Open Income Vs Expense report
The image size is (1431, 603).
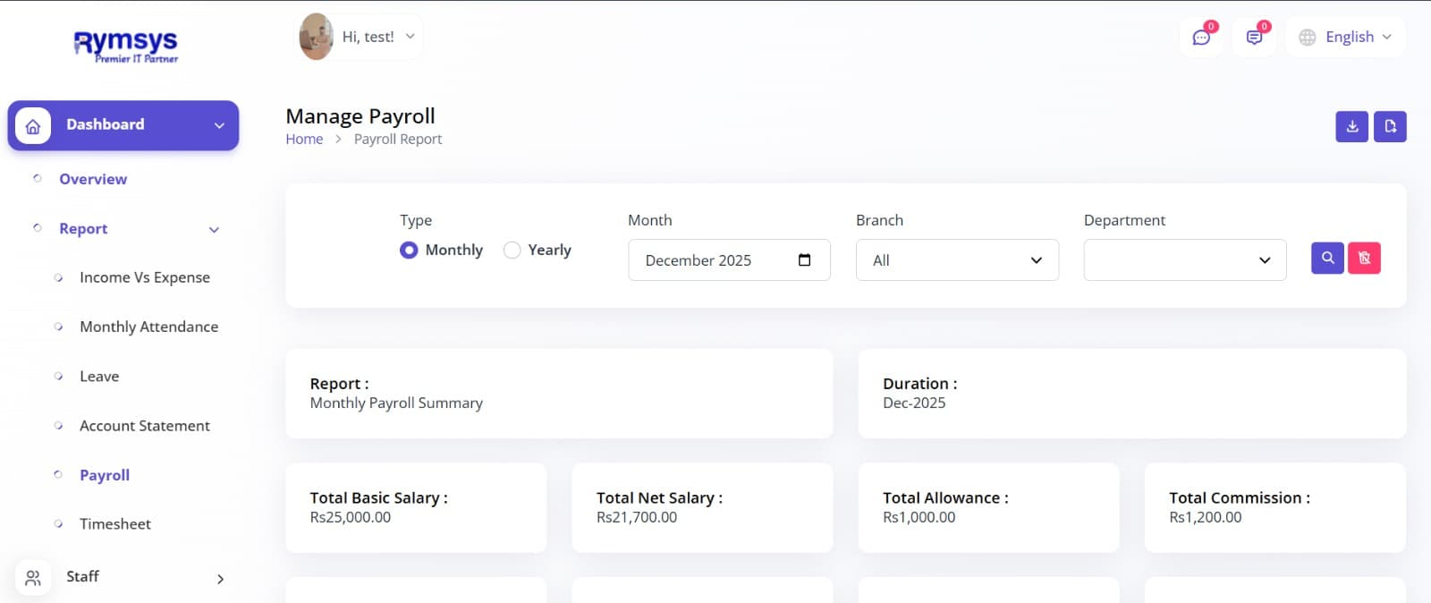click(x=145, y=278)
